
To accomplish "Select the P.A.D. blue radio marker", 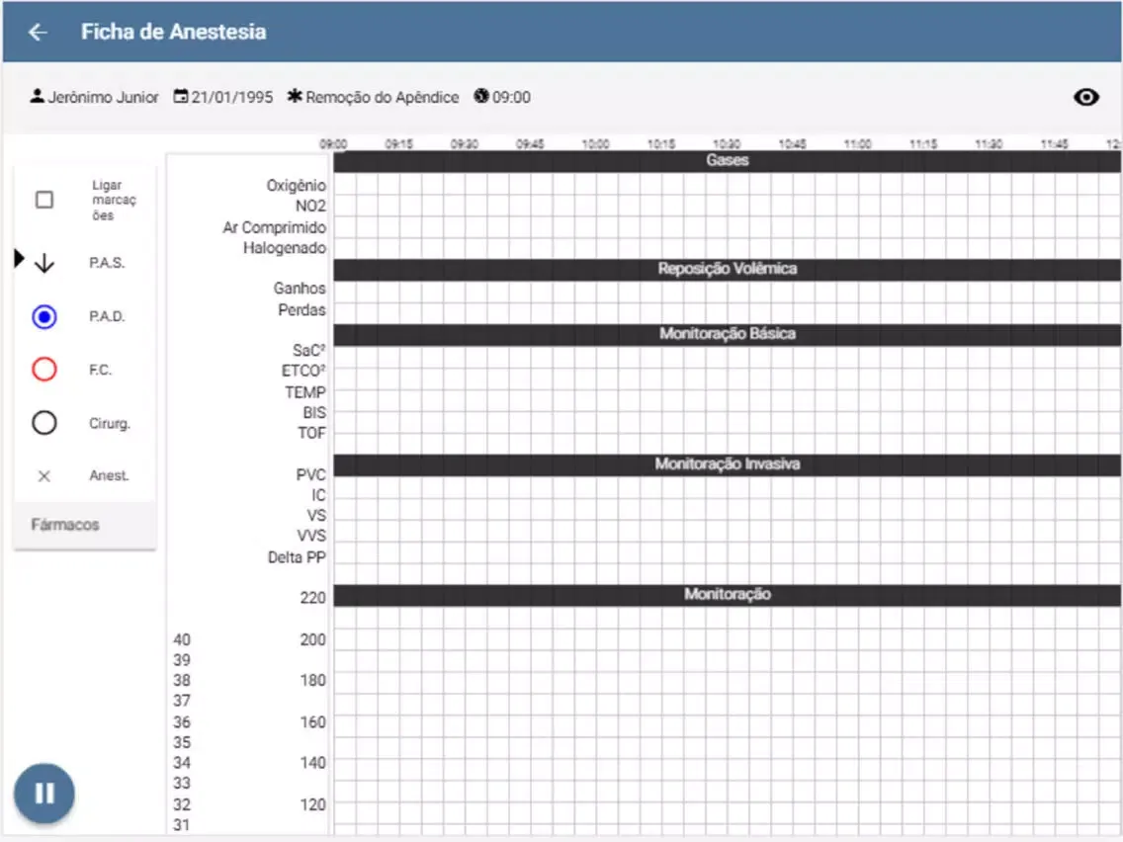I will click(x=44, y=316).
